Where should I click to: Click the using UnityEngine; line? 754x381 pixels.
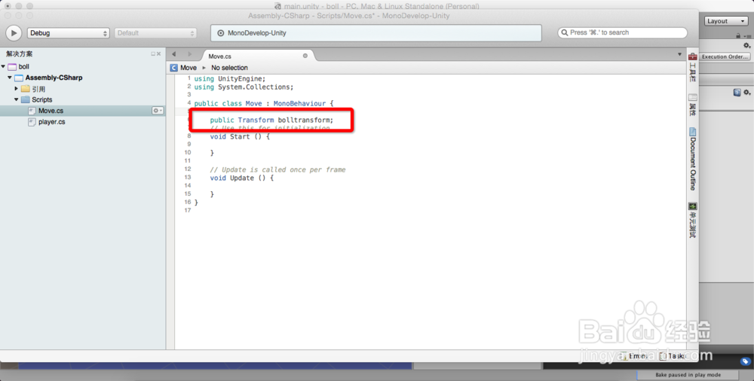click(229, 79)
